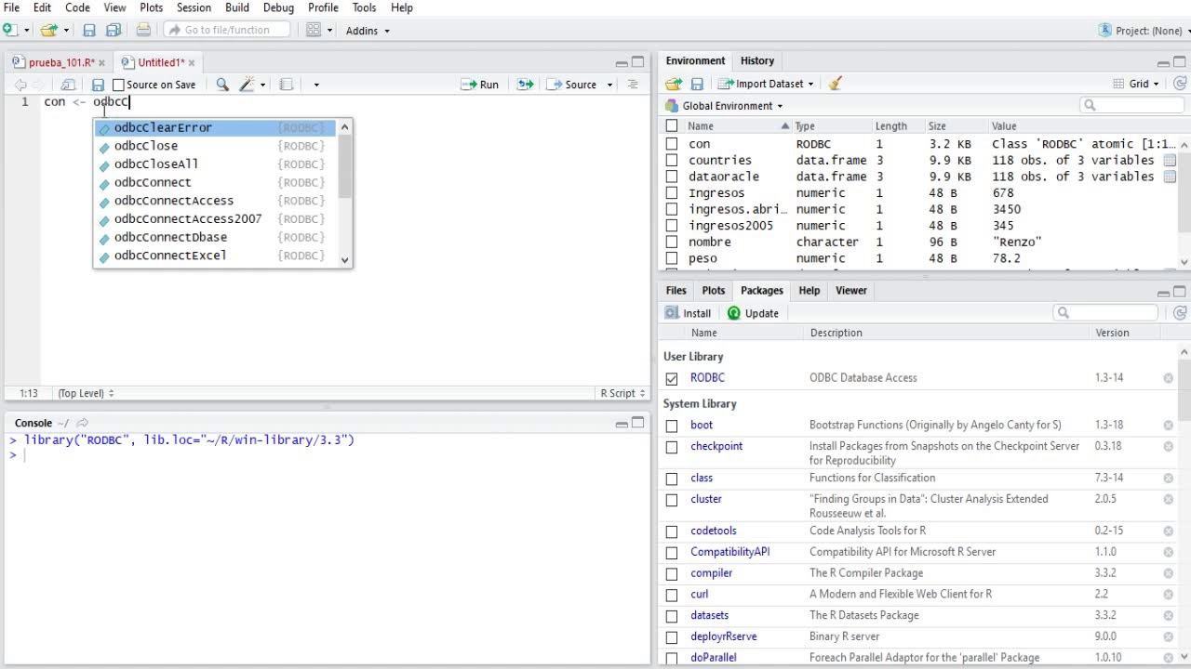Image resolution: width=1191 pixels, height=669 pixels.
Task: Click the Save All documents icon
Action: click(x=114, y=30)
